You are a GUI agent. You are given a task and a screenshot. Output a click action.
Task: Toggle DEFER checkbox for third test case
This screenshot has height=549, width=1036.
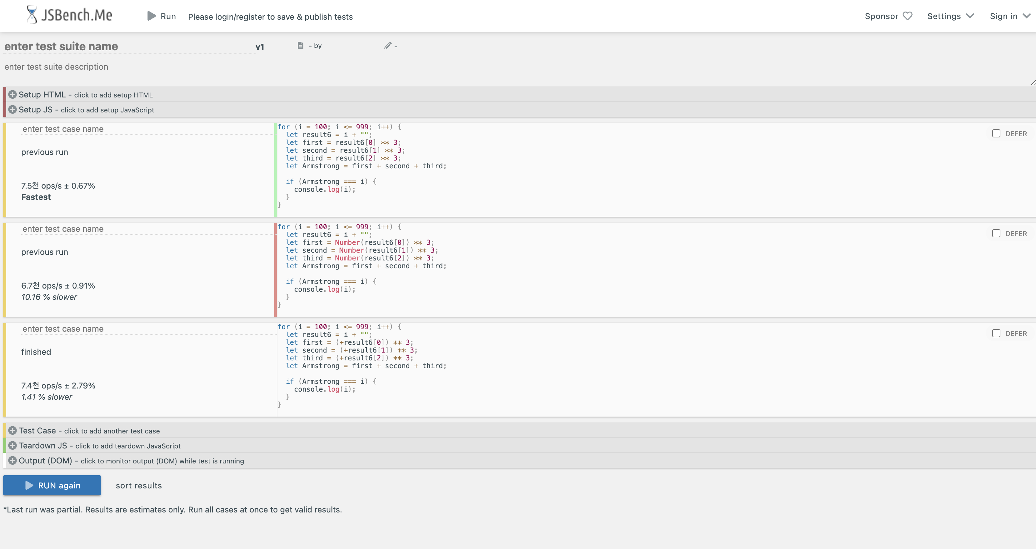pyautogui.click(x=996, y=333)
